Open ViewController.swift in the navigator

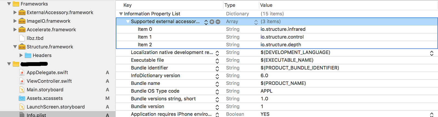[49, 81]
